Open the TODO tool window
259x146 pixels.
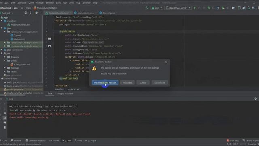[4, 140]
